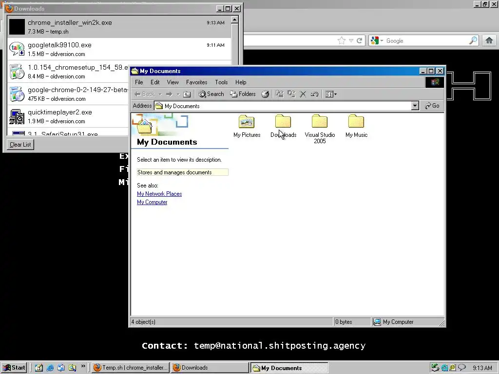The height and width of the screenshot is (374, 499).
Task: Open URL history dropdown arrow in Firefox
Action: point(351,41)
